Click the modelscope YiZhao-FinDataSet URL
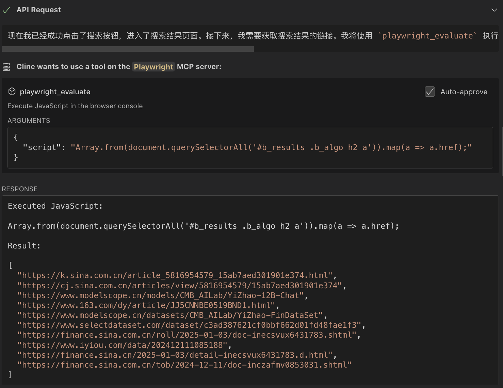The width and height of the screenshot is (503, 388). click(x=172, y=315)
